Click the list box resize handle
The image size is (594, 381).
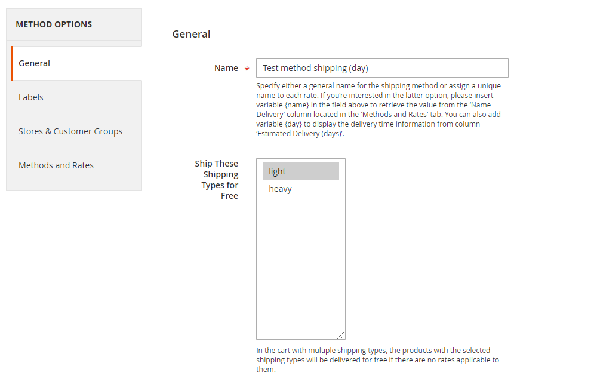point(341,335)
